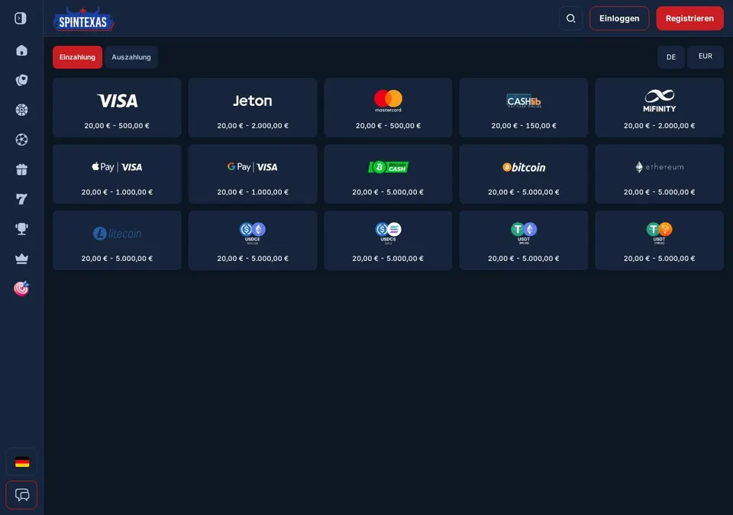733x515 pixels.
Task: Click the Registrieren button
Action: coord(689,18)
